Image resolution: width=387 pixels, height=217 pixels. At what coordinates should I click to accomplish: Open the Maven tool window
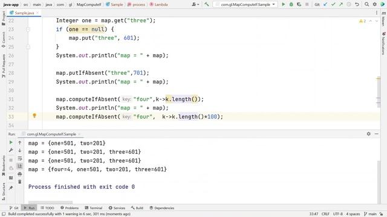pos(383,19)
